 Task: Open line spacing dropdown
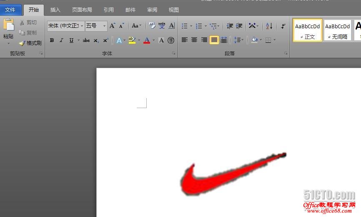pos(238,40)
